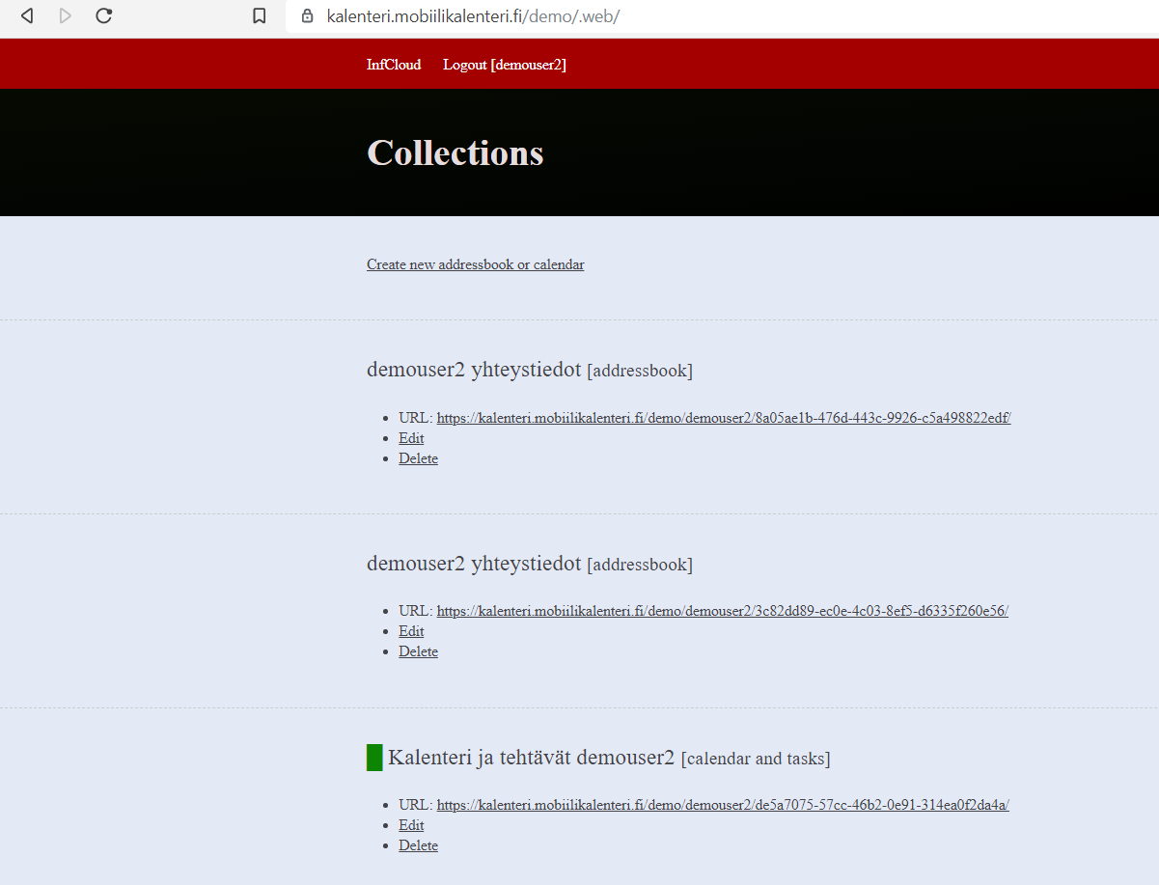Screen dimensions: 1159x885
Task: Delete the Kalenteri ja tehtävät demouser2 calendar
Action: pyautogui.click(x=418, y=845)
